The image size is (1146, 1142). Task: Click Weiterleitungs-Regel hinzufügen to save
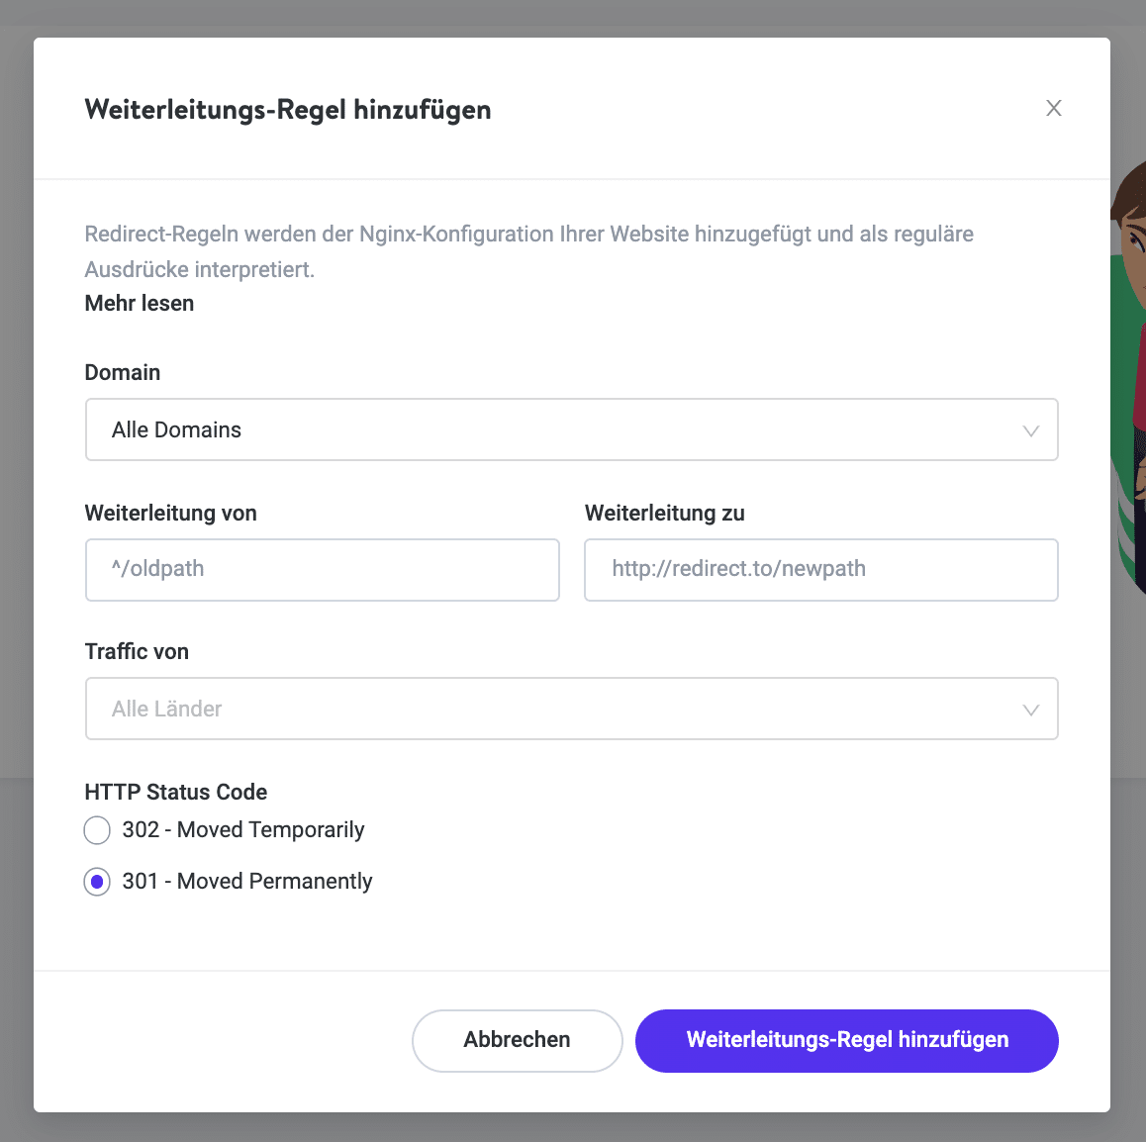click(x=846, y=1040)
